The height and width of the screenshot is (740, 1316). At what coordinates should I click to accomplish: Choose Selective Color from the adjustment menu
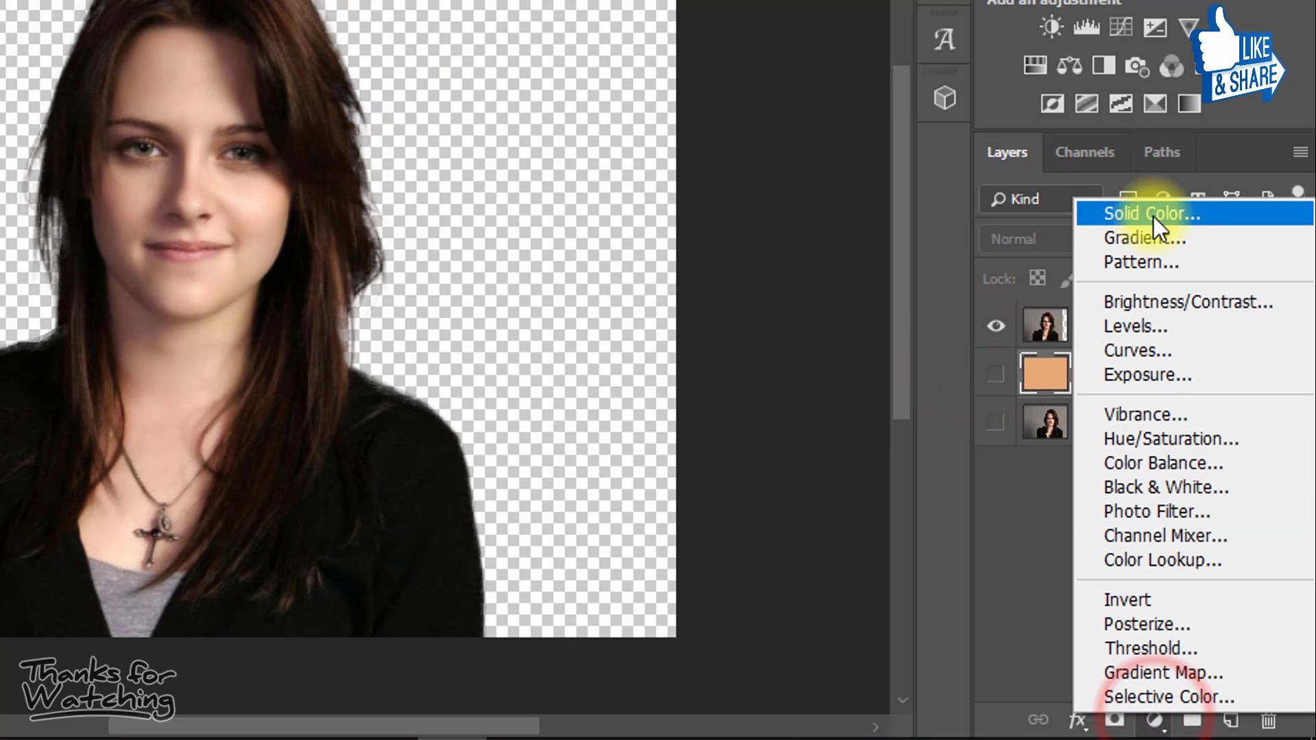[1169, 696]
